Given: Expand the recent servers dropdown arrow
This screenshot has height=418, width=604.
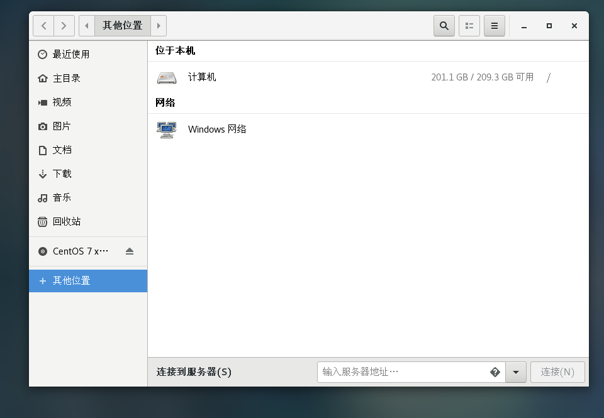Looking at the screenshot, I should [x=516, y=372].
